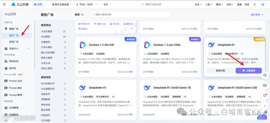Expand the 账号全部资源 dropdown
The width and height of the screenshot is (270, 123).
point(62,4)
